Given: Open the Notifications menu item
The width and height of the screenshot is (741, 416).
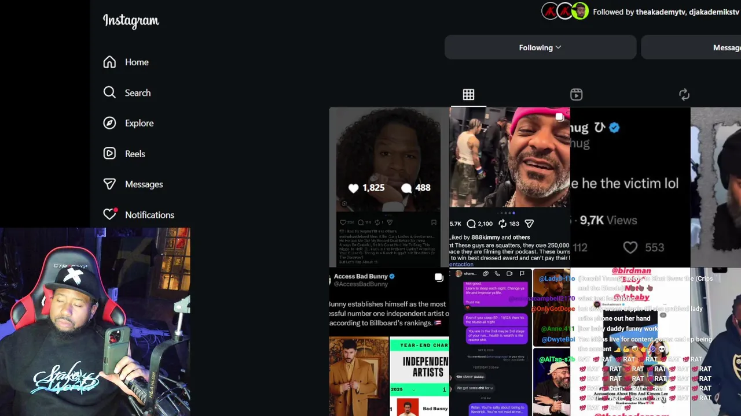Looking at the screenshot, I should [x=149, y=215].
